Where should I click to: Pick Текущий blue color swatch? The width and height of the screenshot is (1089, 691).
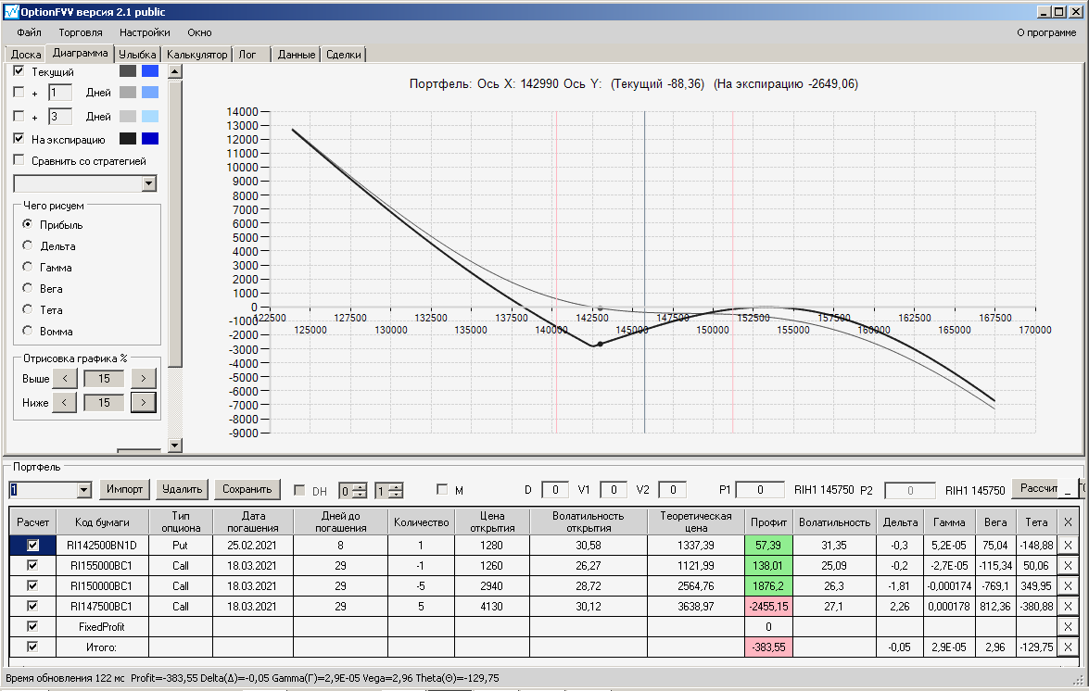tap(150, 70)
